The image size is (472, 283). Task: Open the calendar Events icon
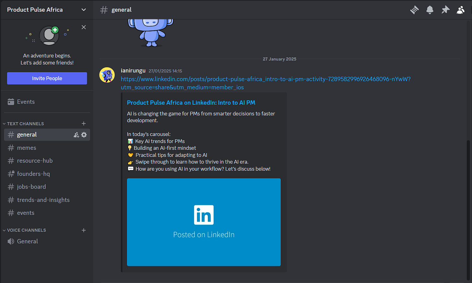(11, 102)
